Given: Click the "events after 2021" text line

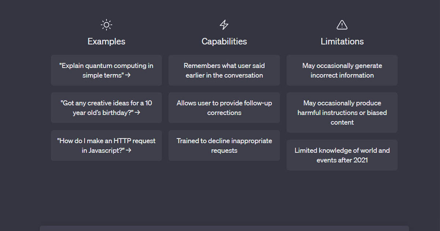Looking at the screenshot, I should pyautogui.click(x=342, y=160).
